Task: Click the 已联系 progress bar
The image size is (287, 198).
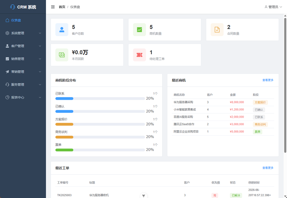Action: [100, 99]
